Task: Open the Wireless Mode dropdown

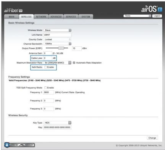Action: click(57, 30)
